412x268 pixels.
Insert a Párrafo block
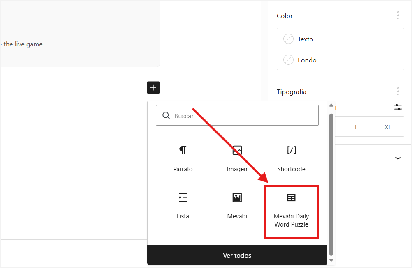(183, 159)
